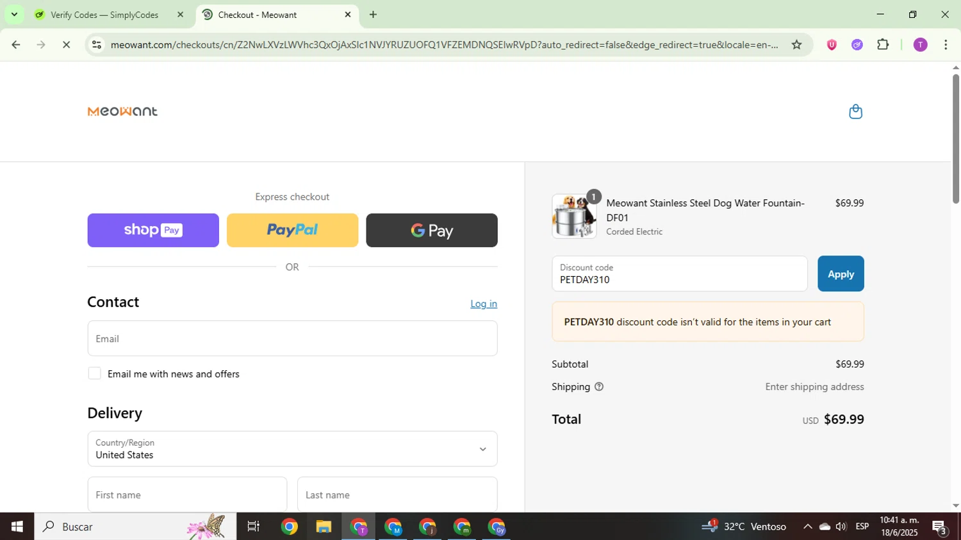
Task: Toggle Email me with news and offers
Action: pyautogui.click(x=95, y=373)
